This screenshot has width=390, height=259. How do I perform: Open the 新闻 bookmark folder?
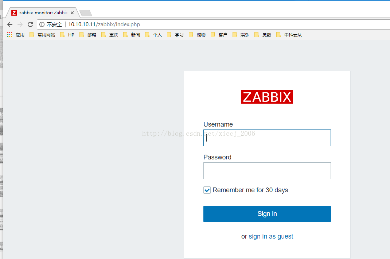click(132, 35)
